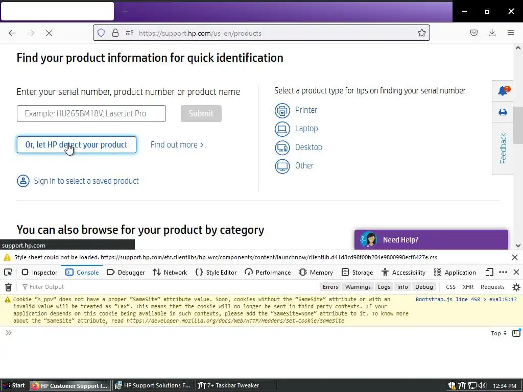Toggle the Debug console filter
The width and height of the screenshot is (523, 392).
pos(424,287)
